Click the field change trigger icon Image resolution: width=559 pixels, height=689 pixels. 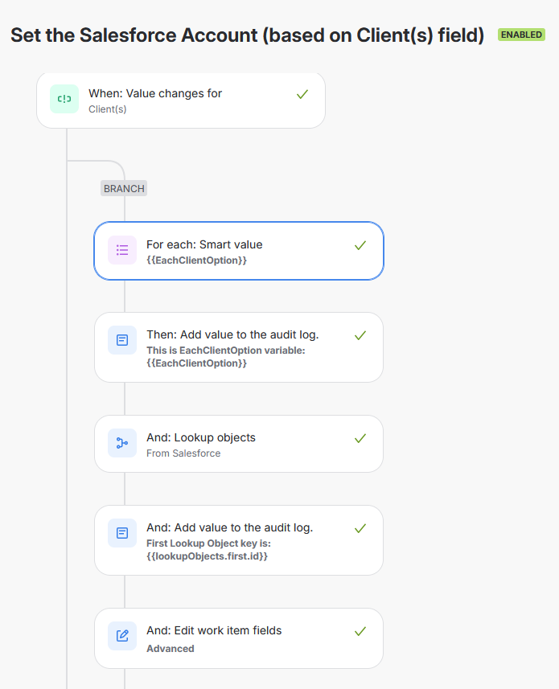point(64,99)
